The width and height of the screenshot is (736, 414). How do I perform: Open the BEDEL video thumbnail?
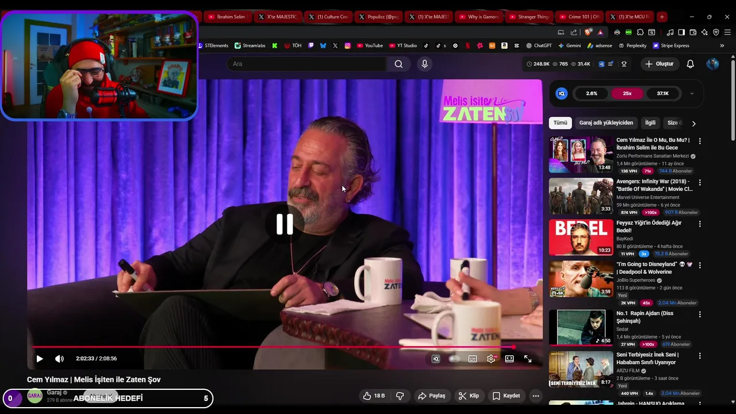pos(581,237)
